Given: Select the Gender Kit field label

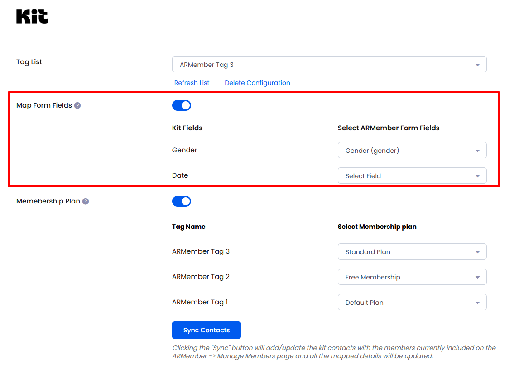Looking at the screenshot, I should pyautogui.click(x=184, y=150).
